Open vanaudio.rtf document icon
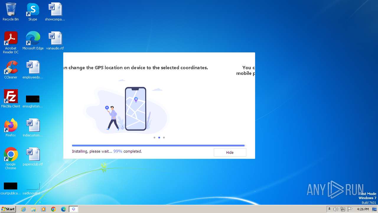Screen dimensions: 378x213 point(55,41)
